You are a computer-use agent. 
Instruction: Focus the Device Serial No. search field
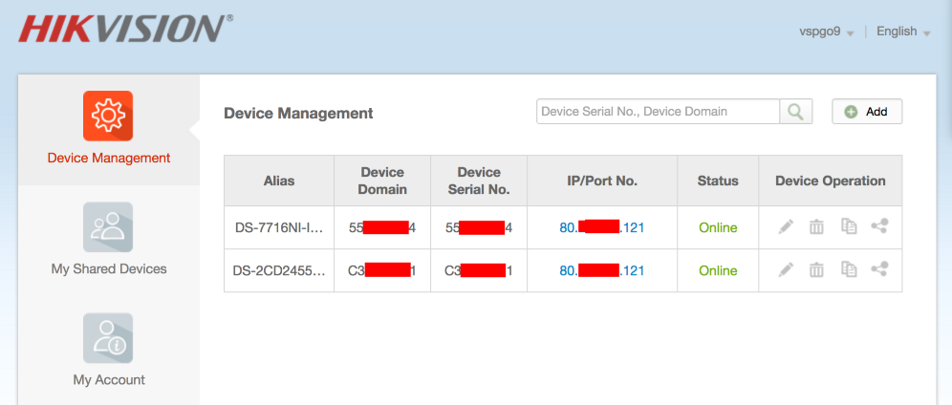tap(658, 112)
